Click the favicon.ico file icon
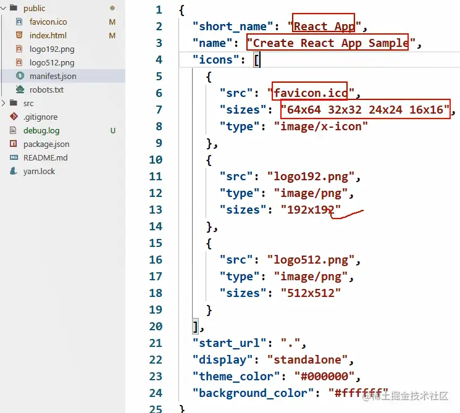The height and width of the screenshot is (413, 460). click(x=19, y=22)
